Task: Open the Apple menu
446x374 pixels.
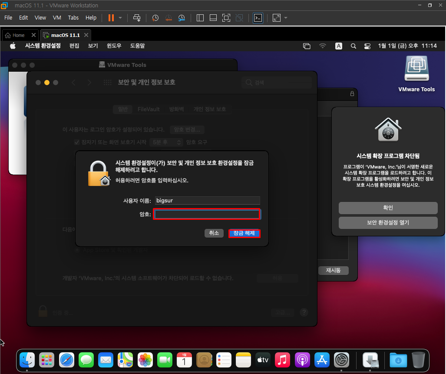Action: tap(13, 46)
